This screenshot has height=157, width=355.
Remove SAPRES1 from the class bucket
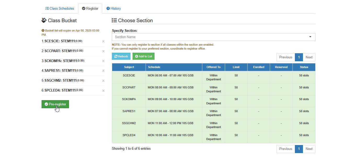click(103, 71)
